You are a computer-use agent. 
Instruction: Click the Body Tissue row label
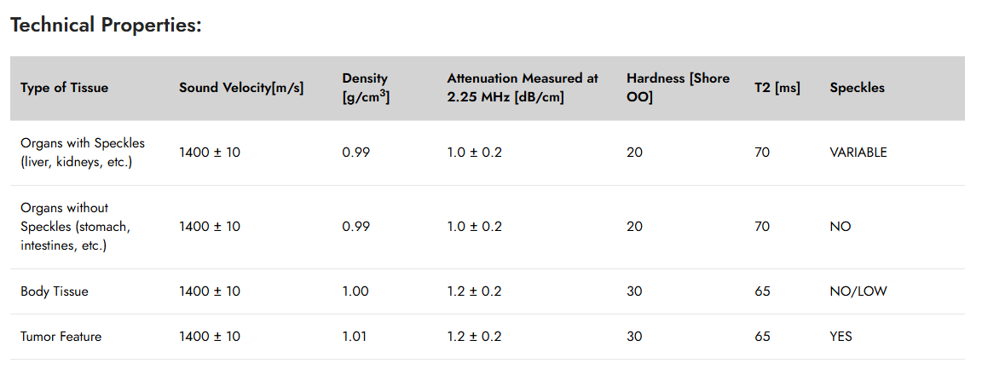tap(54, 291)
